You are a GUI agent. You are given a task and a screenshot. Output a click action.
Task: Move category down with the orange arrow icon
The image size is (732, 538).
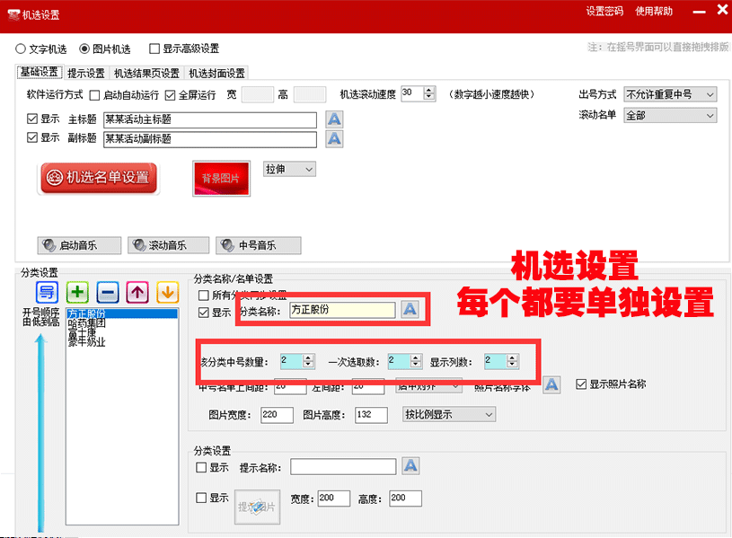(x=167, y=292)
